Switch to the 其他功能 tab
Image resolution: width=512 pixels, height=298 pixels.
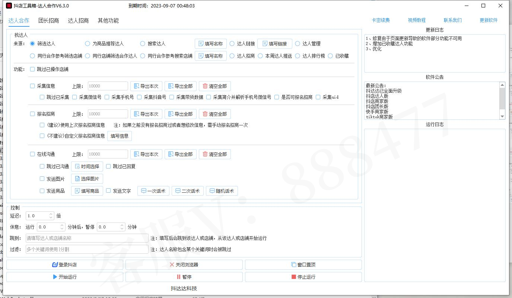(x=108, y=20)
